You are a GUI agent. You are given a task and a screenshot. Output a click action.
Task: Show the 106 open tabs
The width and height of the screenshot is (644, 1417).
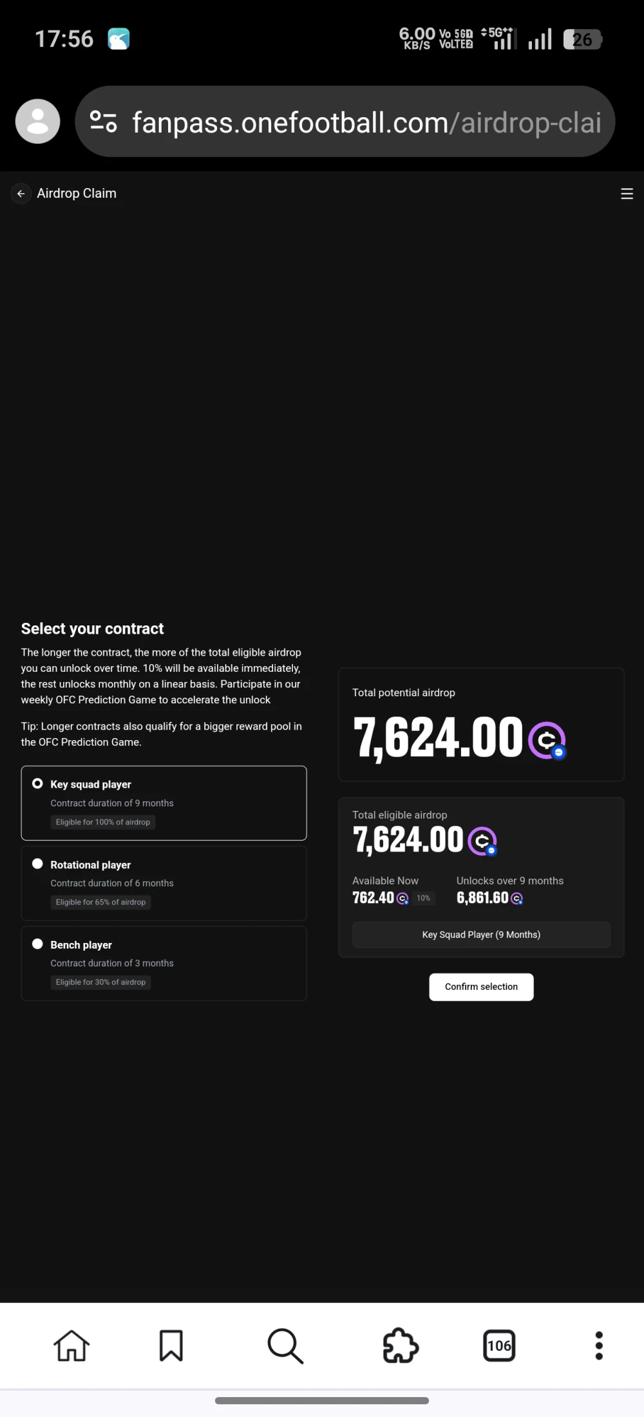pyautogui.click(x=499, y=1346)
